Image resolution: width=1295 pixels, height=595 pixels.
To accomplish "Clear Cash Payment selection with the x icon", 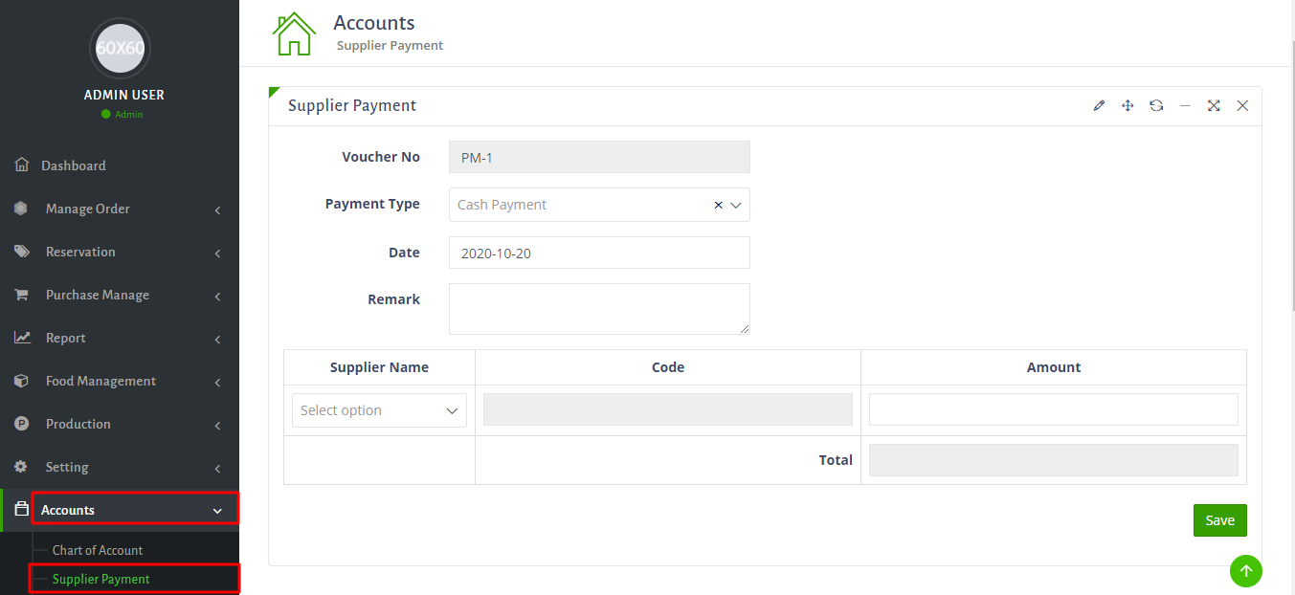I will [718, 205].
